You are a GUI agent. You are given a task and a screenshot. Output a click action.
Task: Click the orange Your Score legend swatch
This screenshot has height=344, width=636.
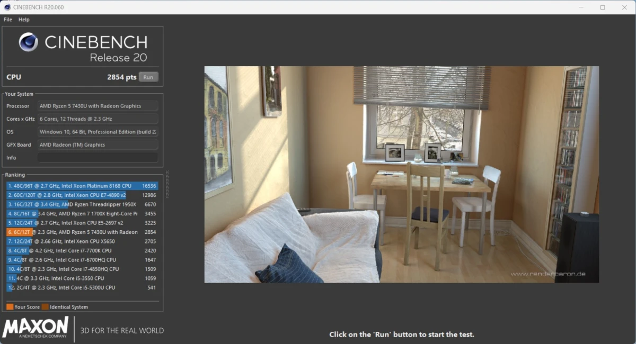click(x=10, y=307)
